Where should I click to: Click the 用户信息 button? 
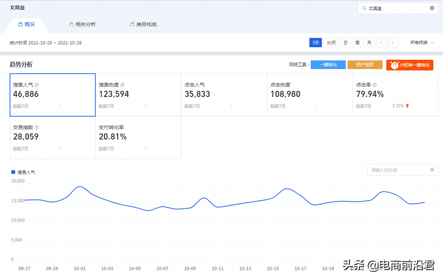coord(365,65)
